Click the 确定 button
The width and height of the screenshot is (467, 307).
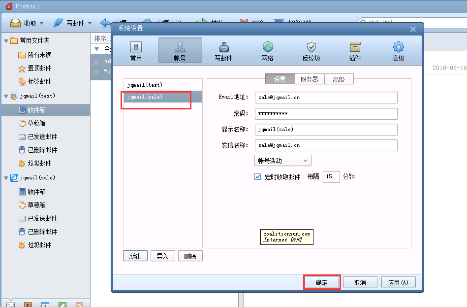(x=321, y=282)
